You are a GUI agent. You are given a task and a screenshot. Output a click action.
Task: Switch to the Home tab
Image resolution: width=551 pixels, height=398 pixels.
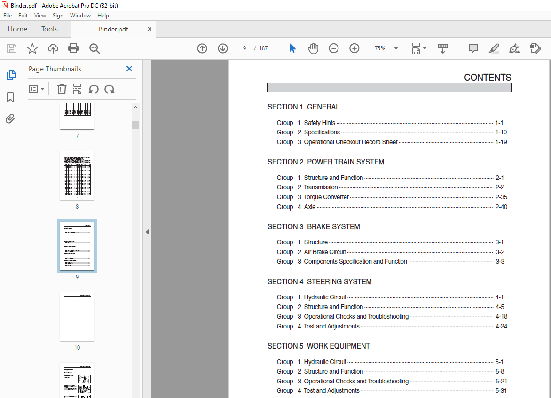click(x=17, y=29)
